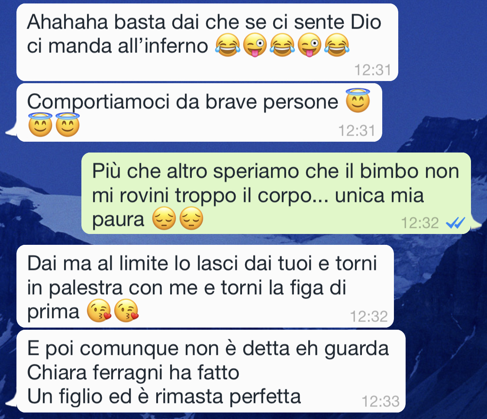Tap the green 'Più che altro speriamo' bubble

[276, 193]
